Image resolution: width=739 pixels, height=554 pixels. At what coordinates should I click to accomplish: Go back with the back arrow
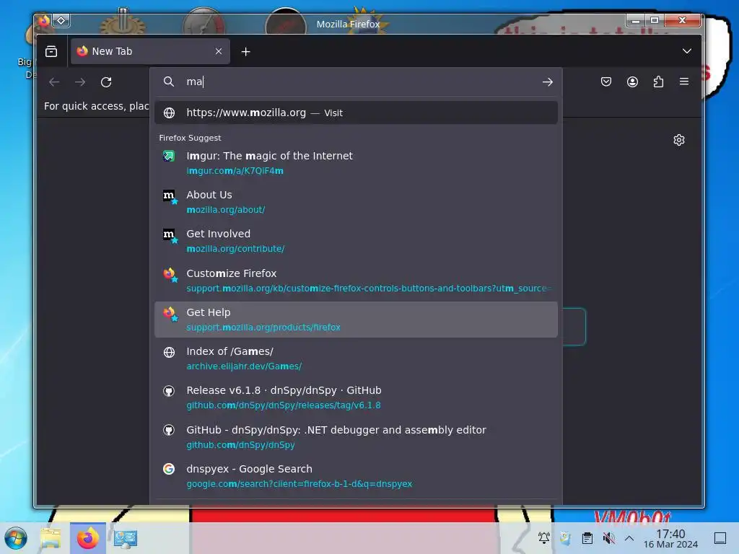point(54,82)
